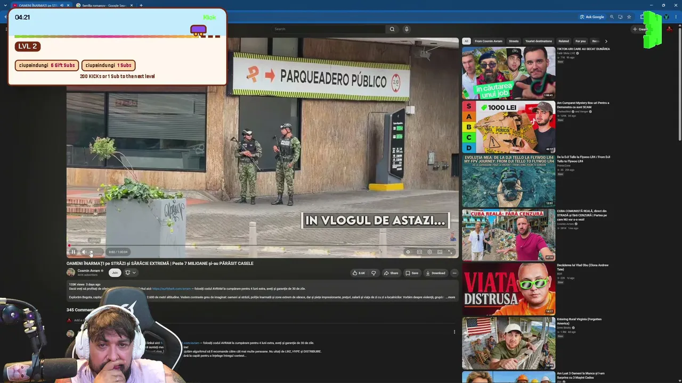Screen dimensions: 682x383
Task: Open the Cosmin Avram channel name link
Action: [88, 271]
